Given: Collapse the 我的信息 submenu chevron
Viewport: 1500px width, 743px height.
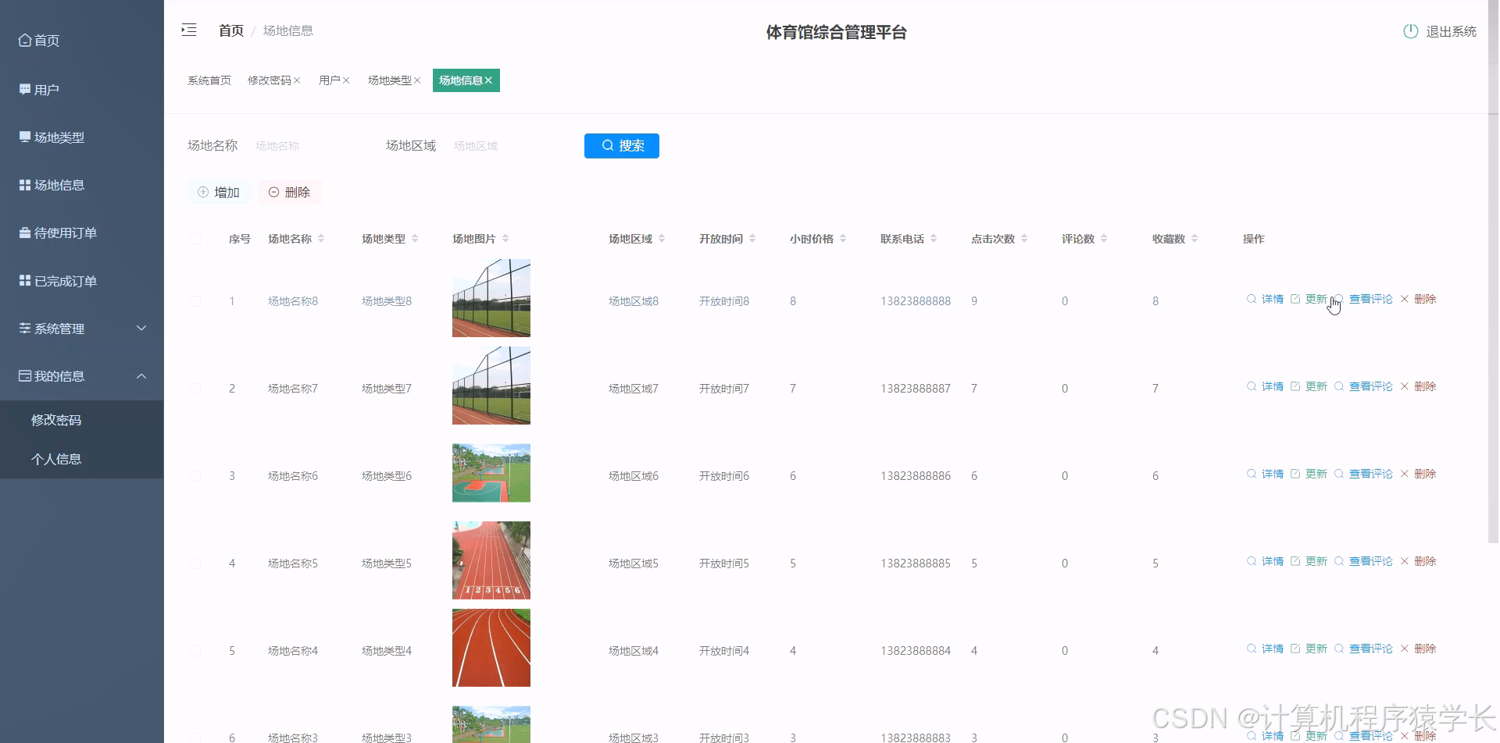Looking at the screenshot, I should pos(141,376).
